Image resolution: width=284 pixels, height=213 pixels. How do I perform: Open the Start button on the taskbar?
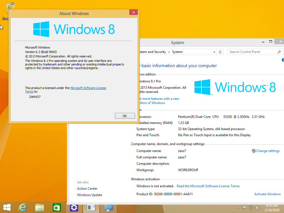pyautogui.click(x=7, y=207)
